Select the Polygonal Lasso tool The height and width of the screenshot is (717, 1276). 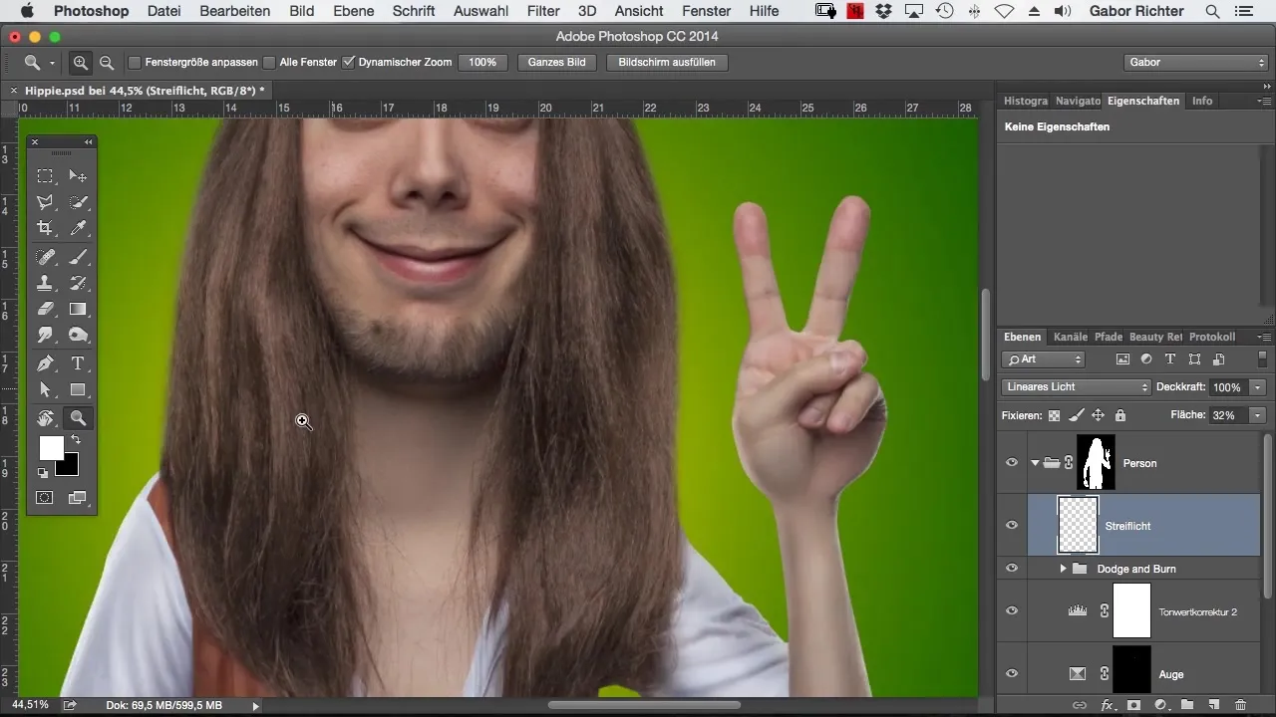46,202
